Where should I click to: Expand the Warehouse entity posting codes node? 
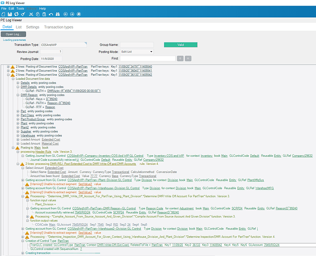point(18,136)
